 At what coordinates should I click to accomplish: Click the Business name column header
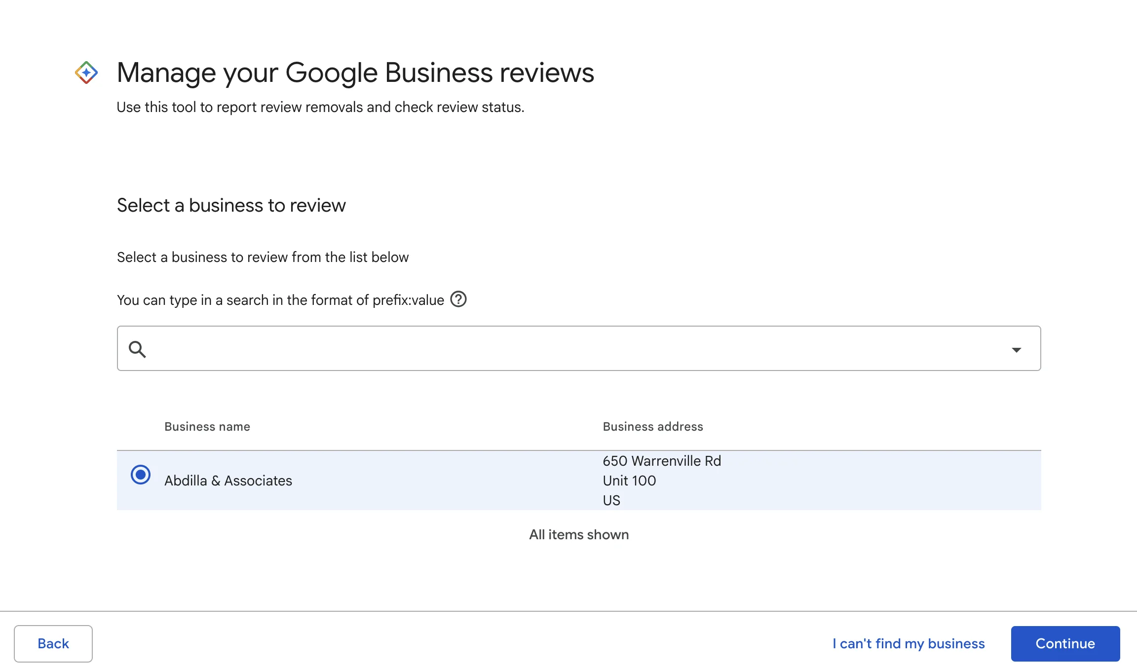[207, 426]
